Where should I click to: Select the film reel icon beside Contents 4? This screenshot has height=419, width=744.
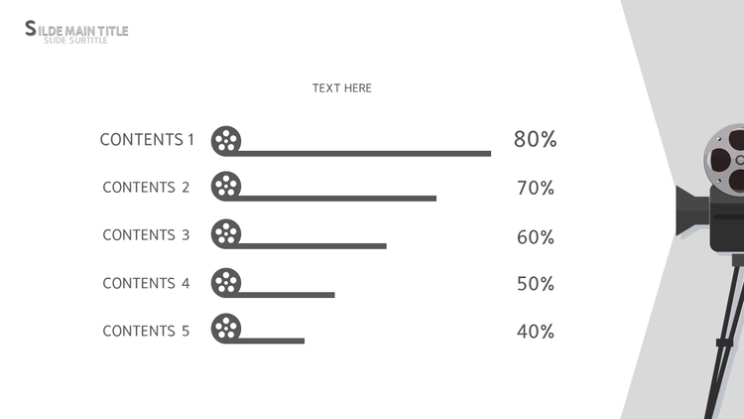coord(226,282)
